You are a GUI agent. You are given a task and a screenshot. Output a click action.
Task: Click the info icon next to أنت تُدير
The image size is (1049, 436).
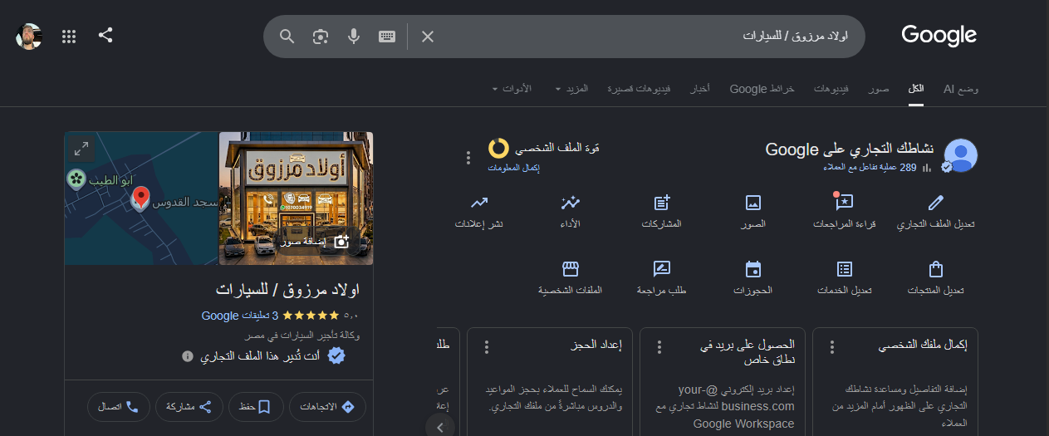(188, 355)
